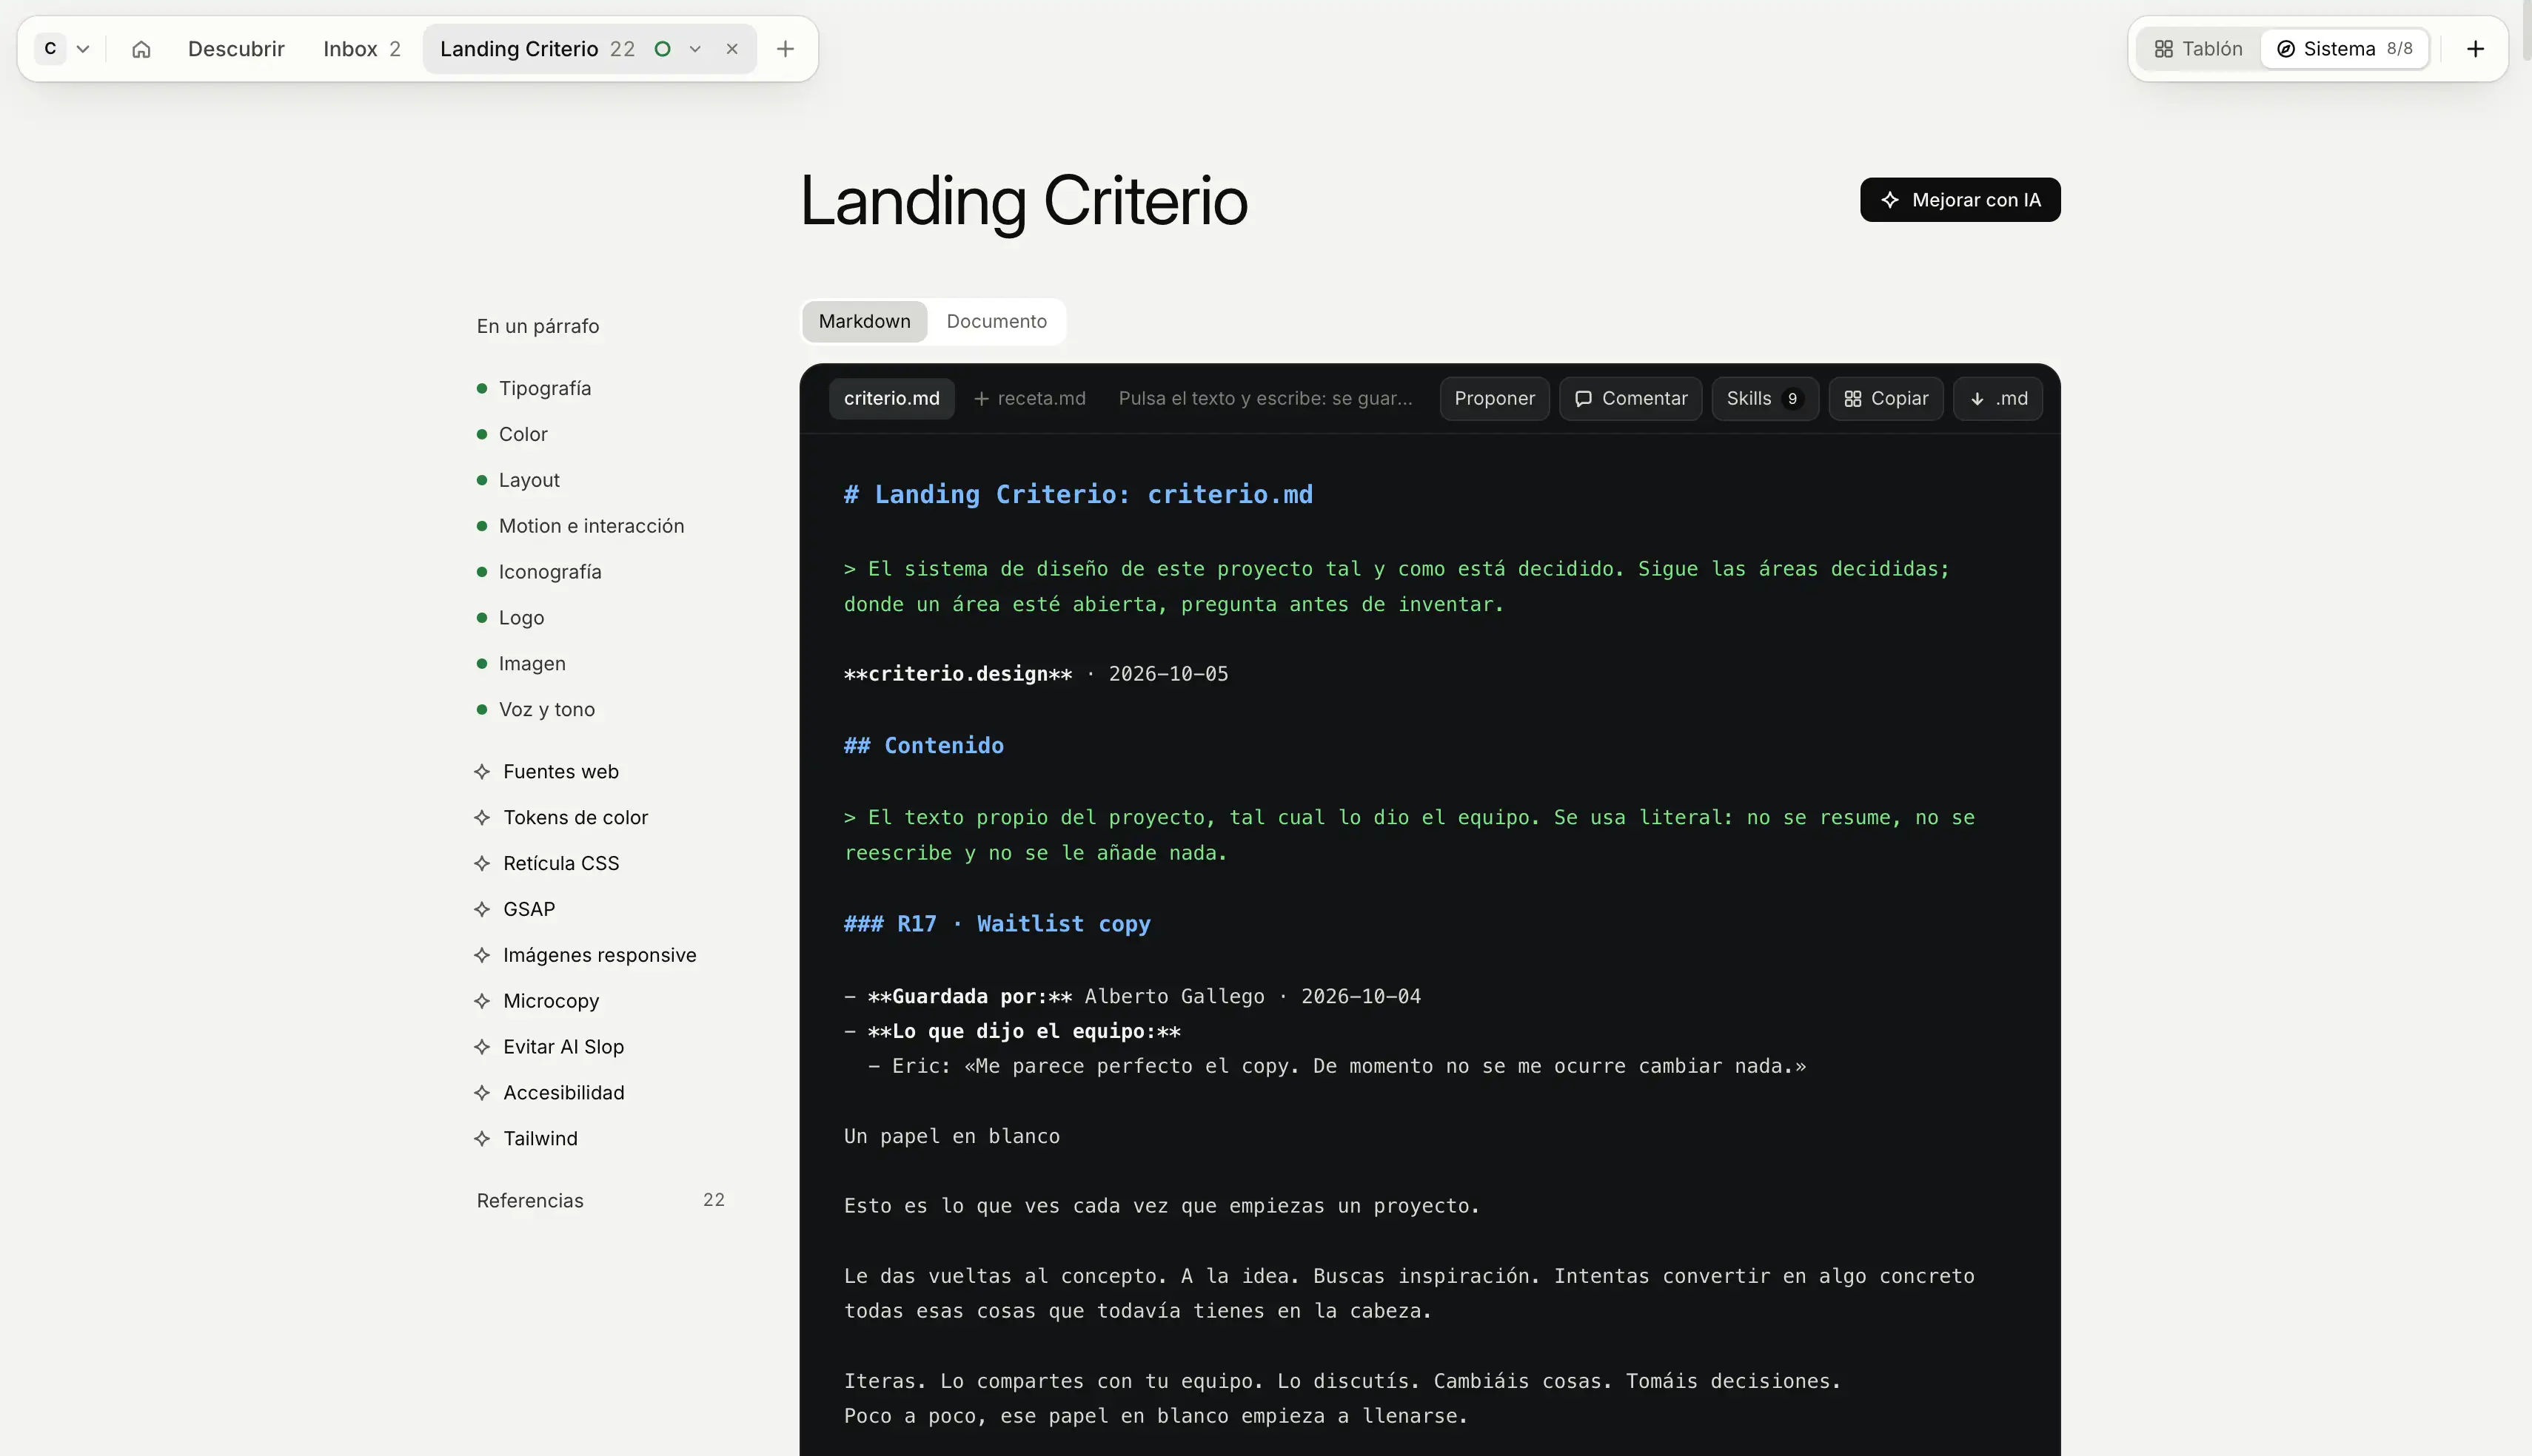The width and height of the screenshot is (2532, 1456).
Task: Expand the Landing Criterio tab chevron
Action: click(x=694, y=49)
